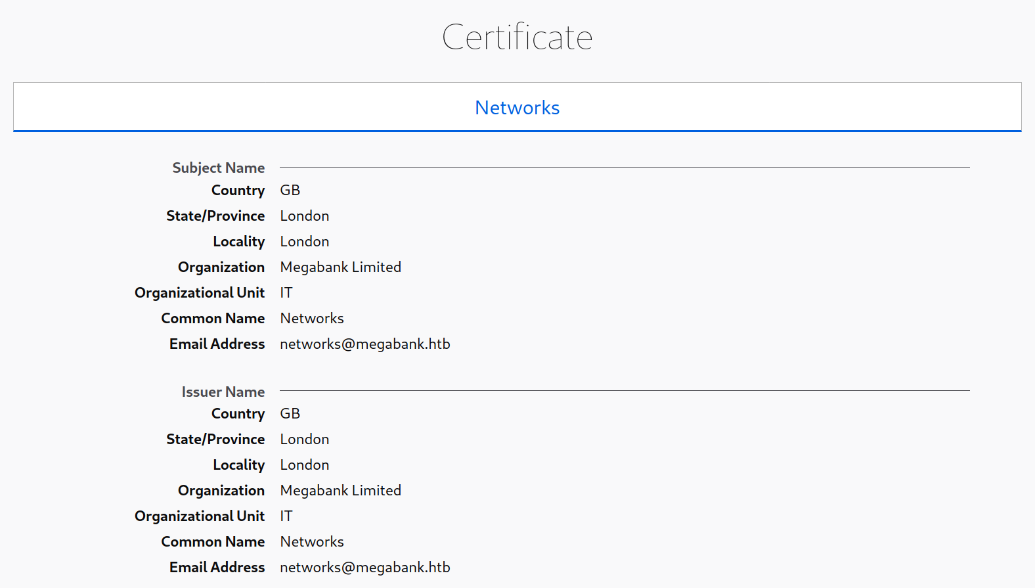Screen dimensions: 1035x588
Task: Click the Email Address label under Subject Name
Action: (x=217, y=344)
